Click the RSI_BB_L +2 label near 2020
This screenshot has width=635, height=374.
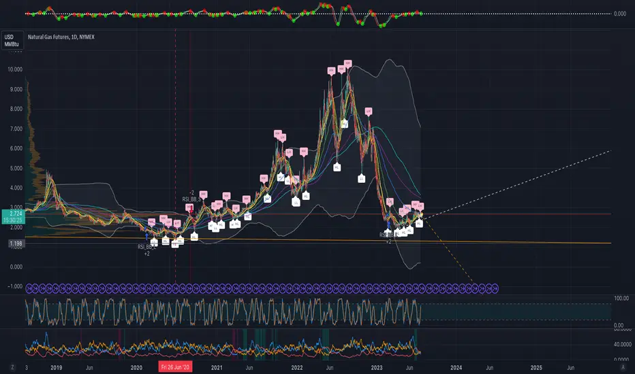point(146,250)
